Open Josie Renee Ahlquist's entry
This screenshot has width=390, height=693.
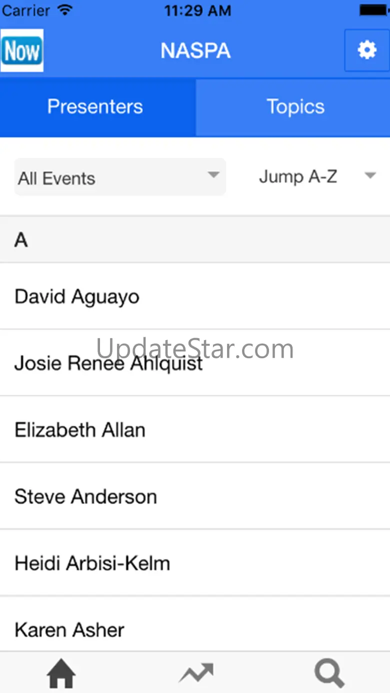tap(108, 363)
